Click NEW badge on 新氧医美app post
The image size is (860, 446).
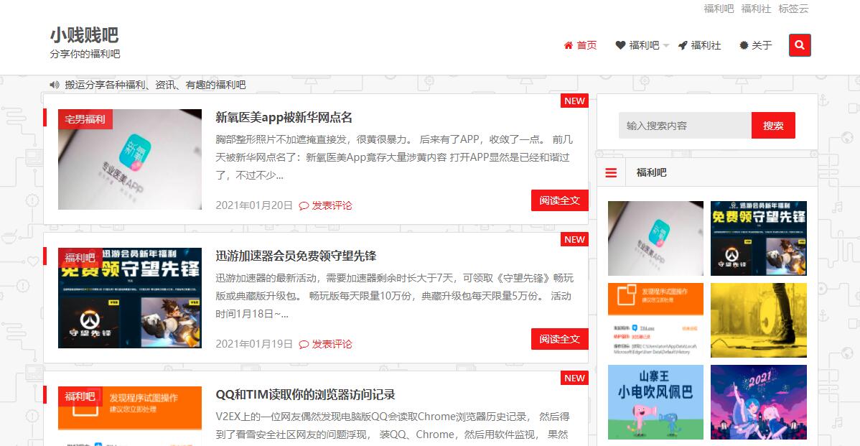574,101
